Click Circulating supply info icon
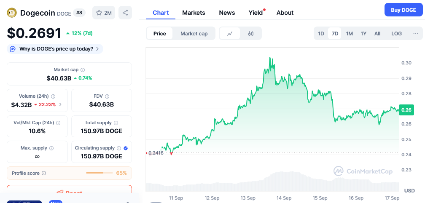This screenshot has width=425, height=203. pyautogui.click(x=119, y=148)
